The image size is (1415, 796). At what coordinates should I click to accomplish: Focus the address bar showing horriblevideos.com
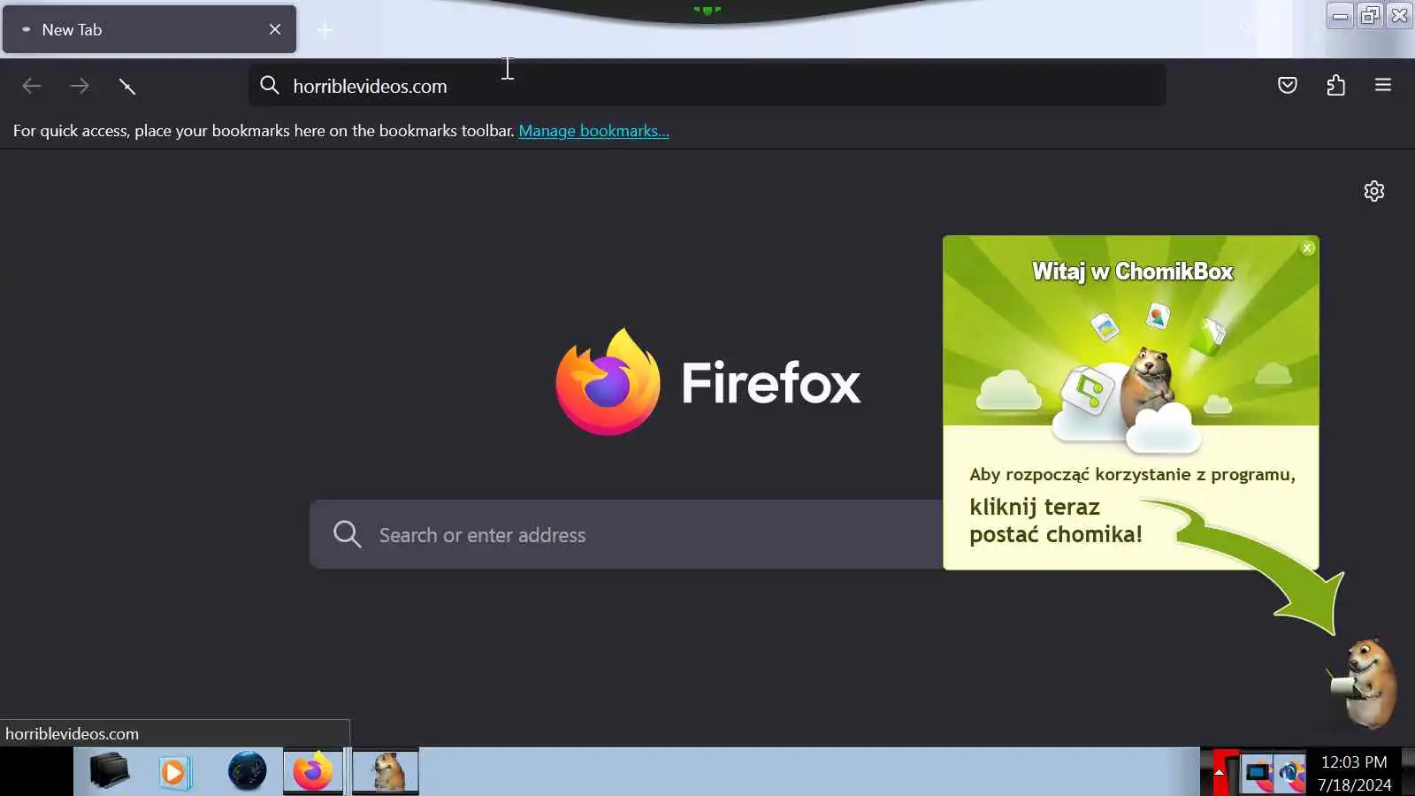pos(707,85)
